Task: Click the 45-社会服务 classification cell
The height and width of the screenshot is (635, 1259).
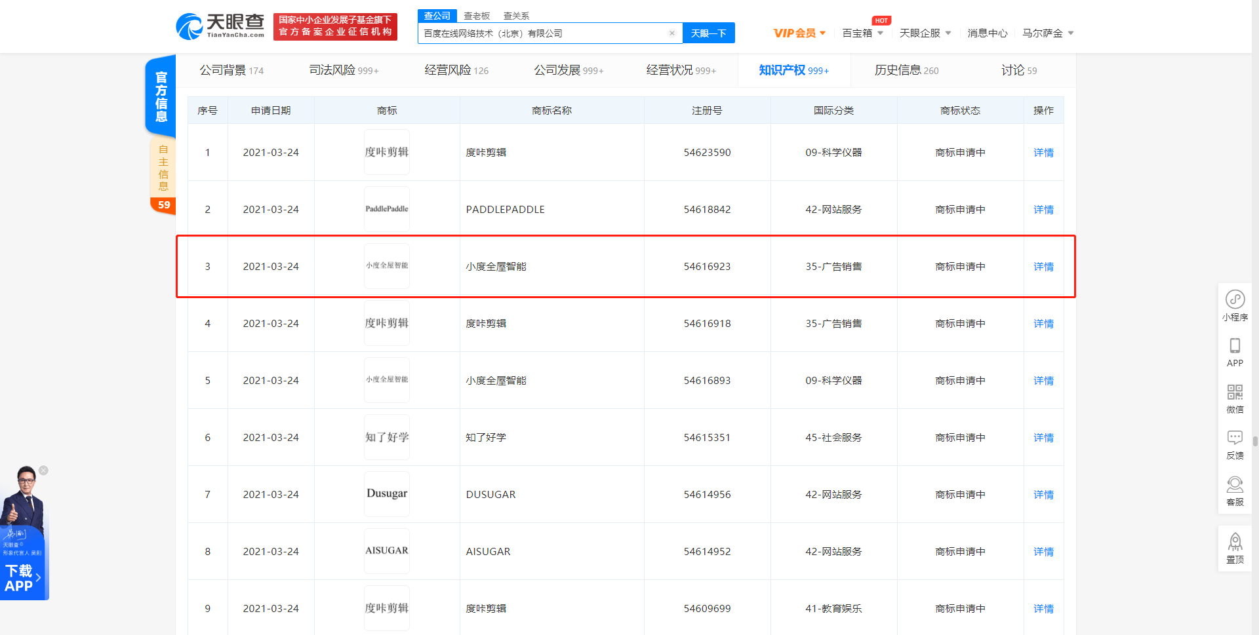Action: click(833, 437)
